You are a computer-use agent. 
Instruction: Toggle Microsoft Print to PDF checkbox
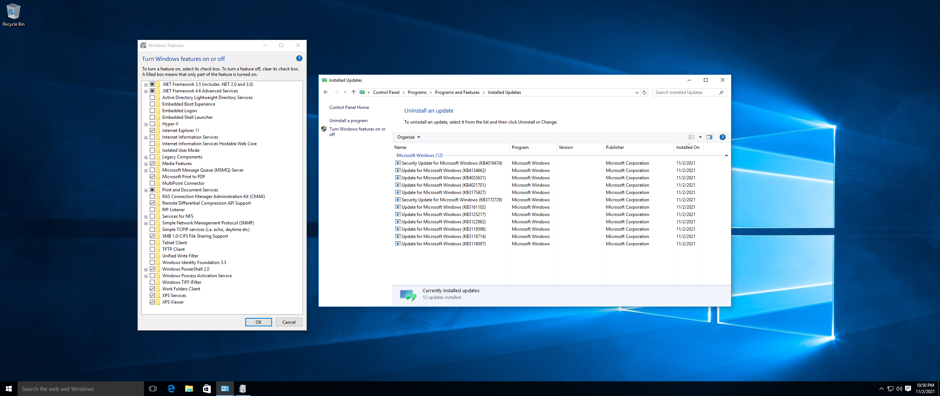click(152, 177)
